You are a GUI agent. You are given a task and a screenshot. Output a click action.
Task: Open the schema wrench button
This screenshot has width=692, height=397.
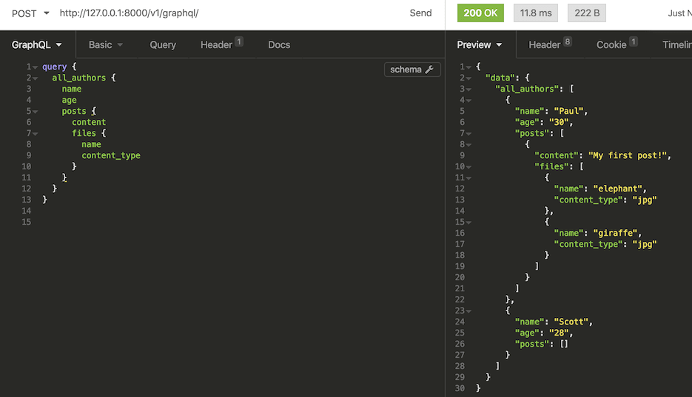[x=412, y=69]
